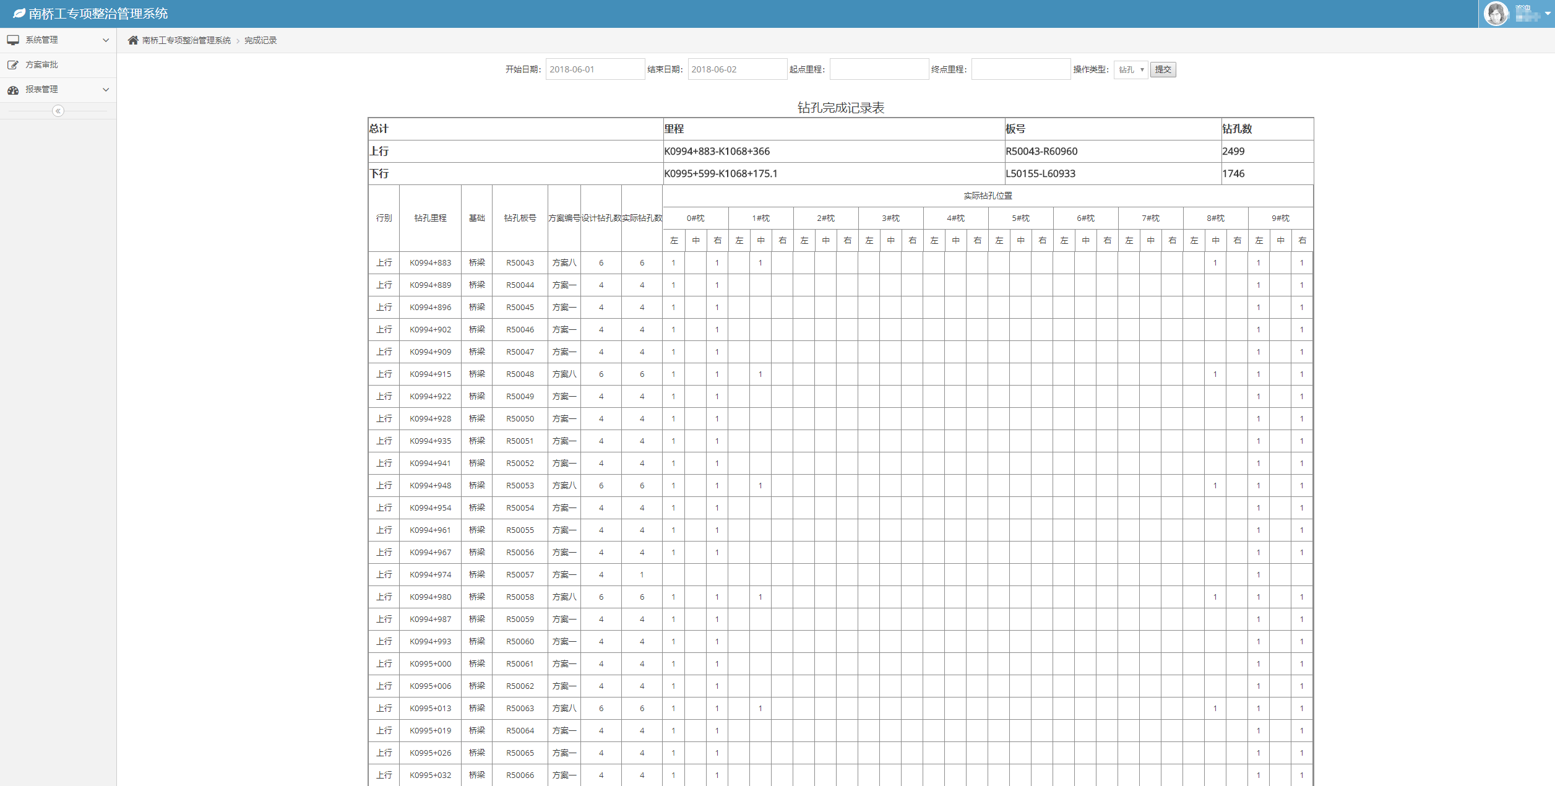This screenshot has height=786, width=1555.
Task: Click the 开始日期 date field
Action: coord(595,69)
